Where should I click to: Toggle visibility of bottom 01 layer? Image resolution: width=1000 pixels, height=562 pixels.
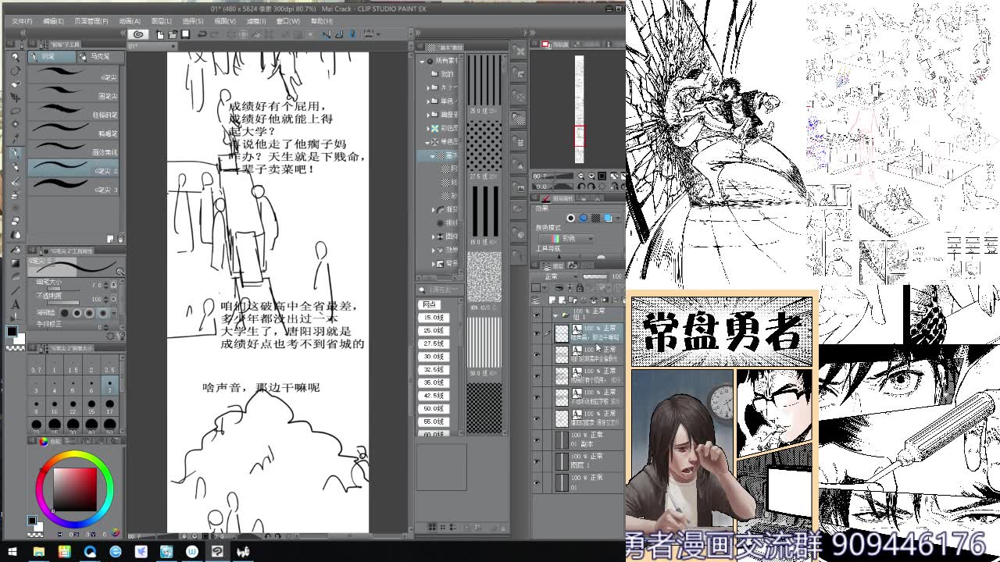click(537, 482)
